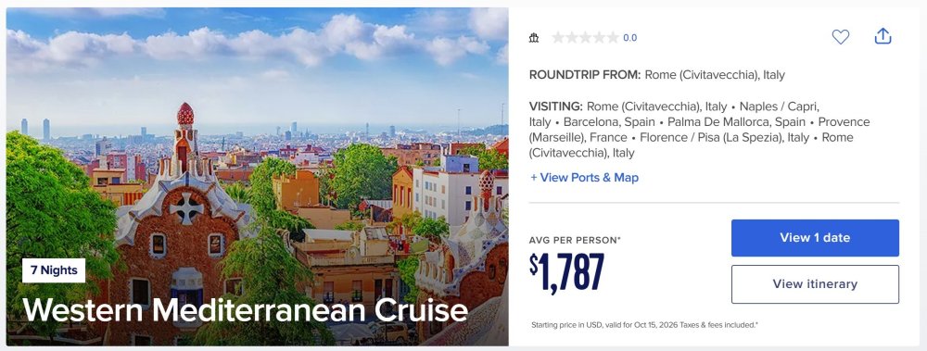Click the ROUNDTRIP FROM Rome departure text
927x351 pixels.
657,75
